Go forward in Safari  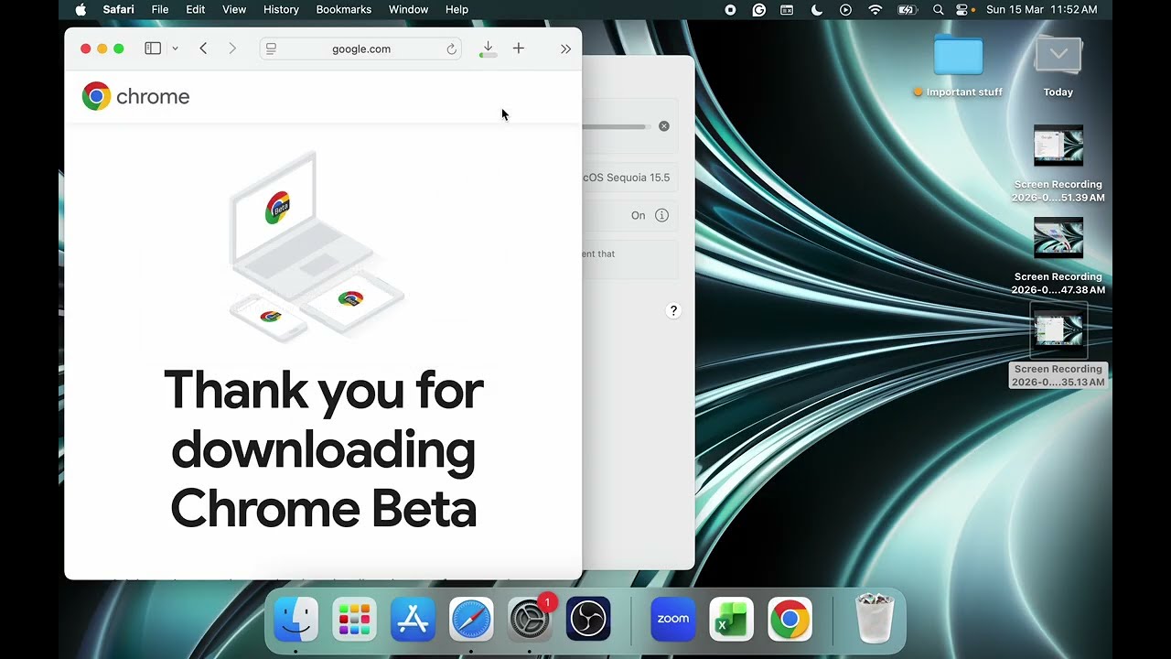coord(232,49)
